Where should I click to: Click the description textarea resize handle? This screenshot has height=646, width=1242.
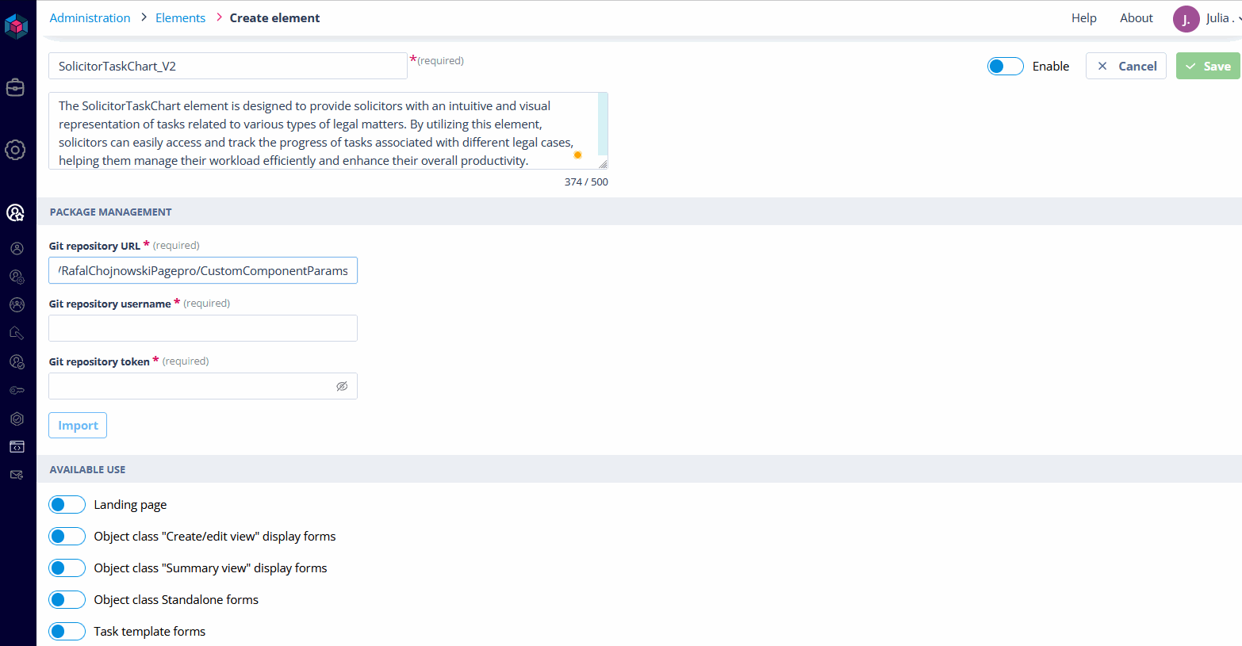[603, 164]
